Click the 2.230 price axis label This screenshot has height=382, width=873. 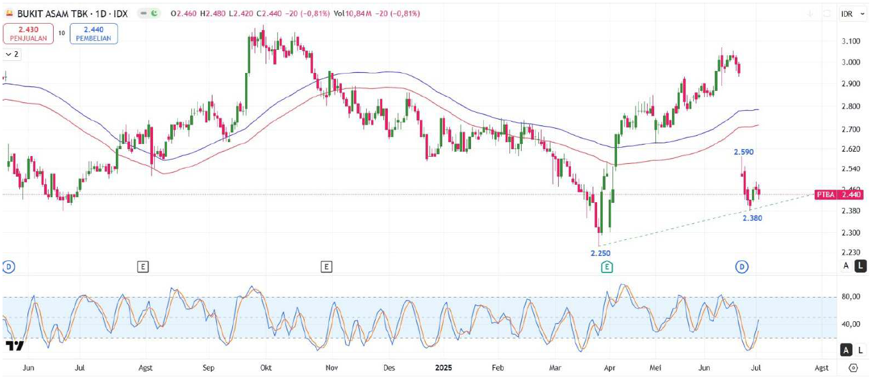pyautogui.click(x=851, y=252)
